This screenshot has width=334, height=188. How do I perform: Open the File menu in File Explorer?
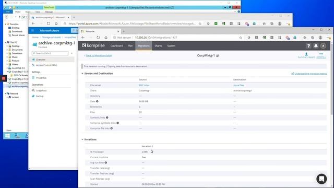[x=8, y=12]
